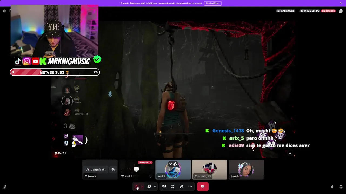Open more options three-dots menu

point(190,186)
